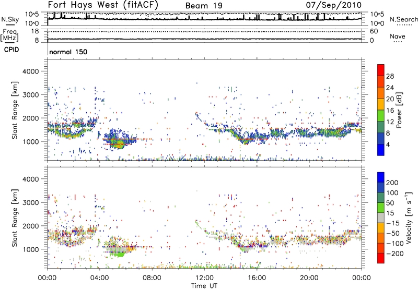Click the 'Power [dB]' color bar label
This screenshot has height=289, width=418.
tap(399, 110)
